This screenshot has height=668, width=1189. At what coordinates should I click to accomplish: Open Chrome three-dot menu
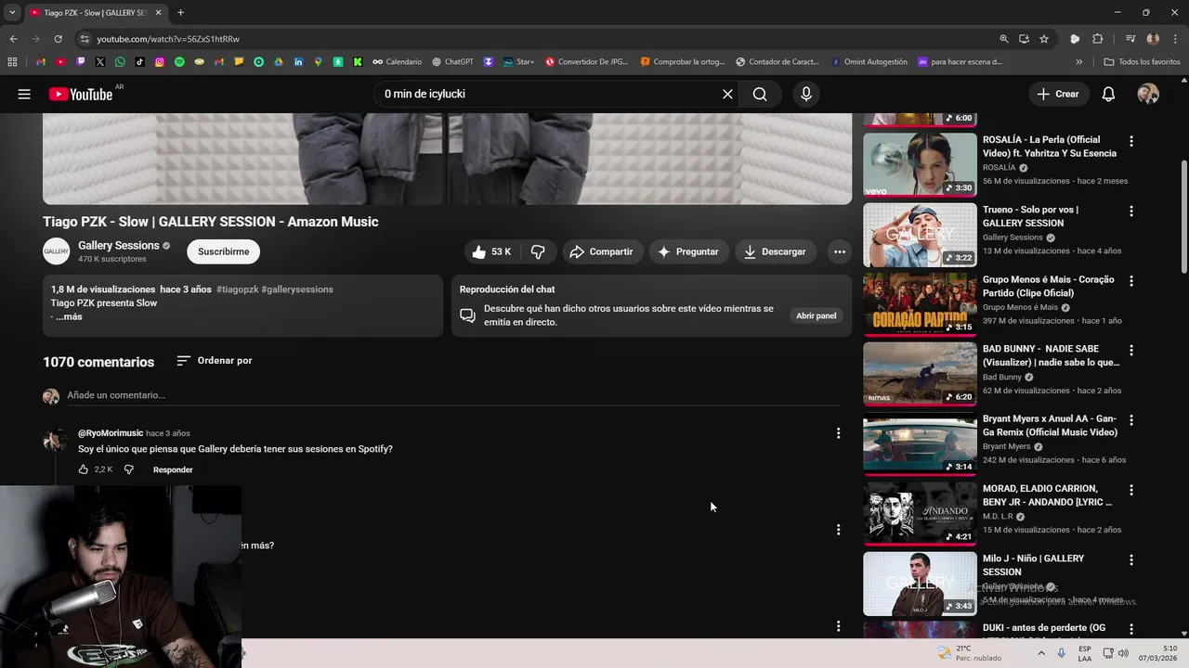point(1174,39)
